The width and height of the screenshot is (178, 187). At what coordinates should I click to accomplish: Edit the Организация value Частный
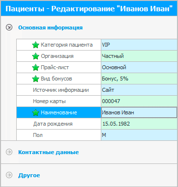(139, 56)
